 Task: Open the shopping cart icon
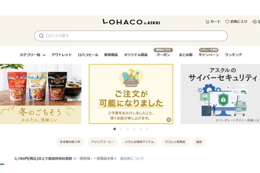207,22
